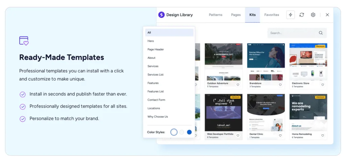346x166 pixels.
Task: Click the Brandstore kit title
Action: 255,83
